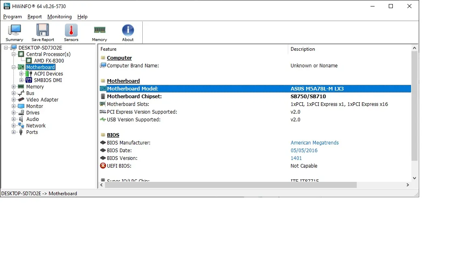Select SMBIOS DMI tree entry
Screen dimensions: 467x263
click(48, 80)
